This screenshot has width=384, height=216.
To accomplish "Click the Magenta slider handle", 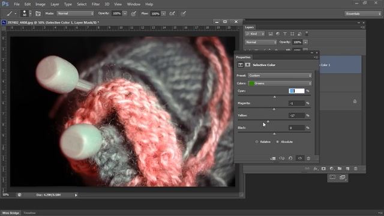I will click(274, 109).
